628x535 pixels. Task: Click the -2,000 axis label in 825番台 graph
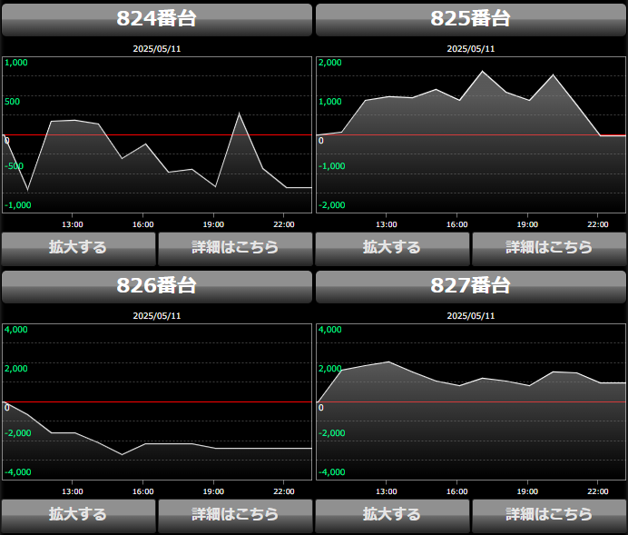tap(331, 205)
